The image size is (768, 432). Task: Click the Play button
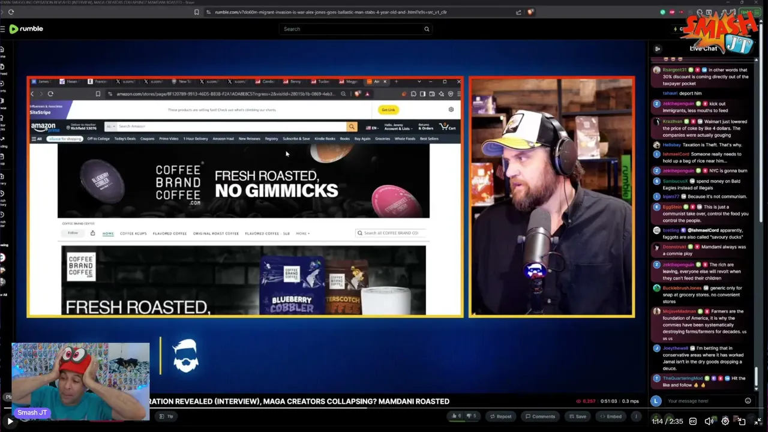(10, 421)
